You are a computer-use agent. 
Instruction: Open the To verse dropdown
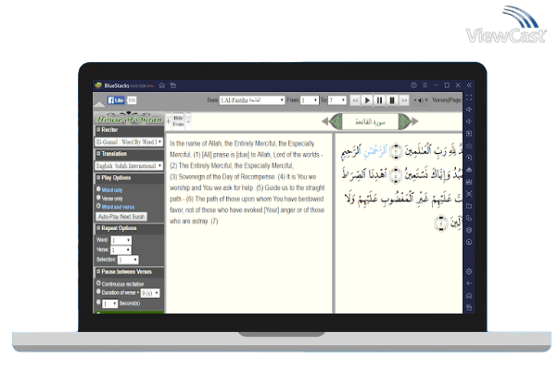[337, 100]
